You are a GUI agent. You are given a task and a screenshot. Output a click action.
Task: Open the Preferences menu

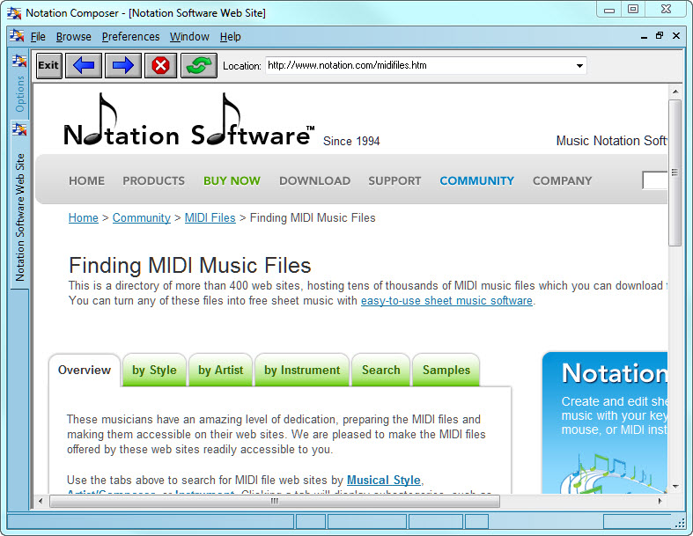pyautogui.click(x=130, y=37)
